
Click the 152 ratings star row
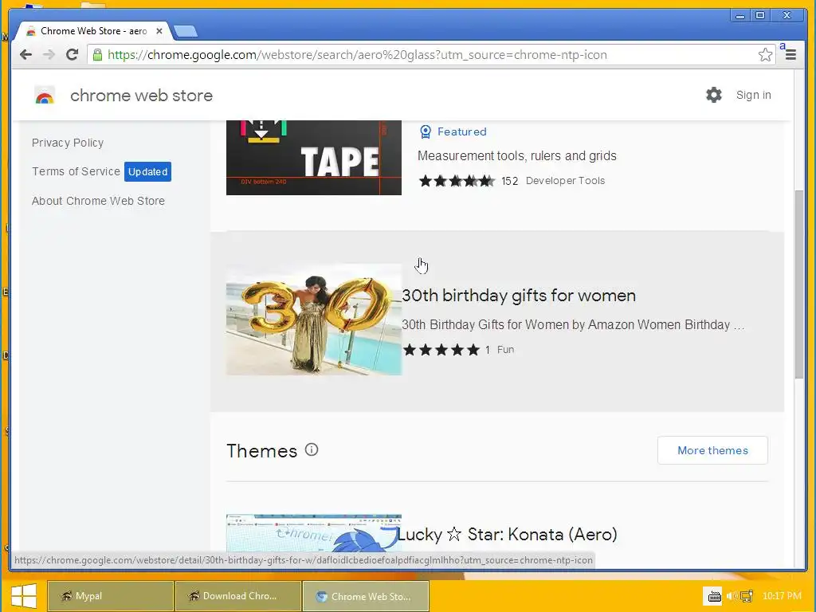[457, 181]
